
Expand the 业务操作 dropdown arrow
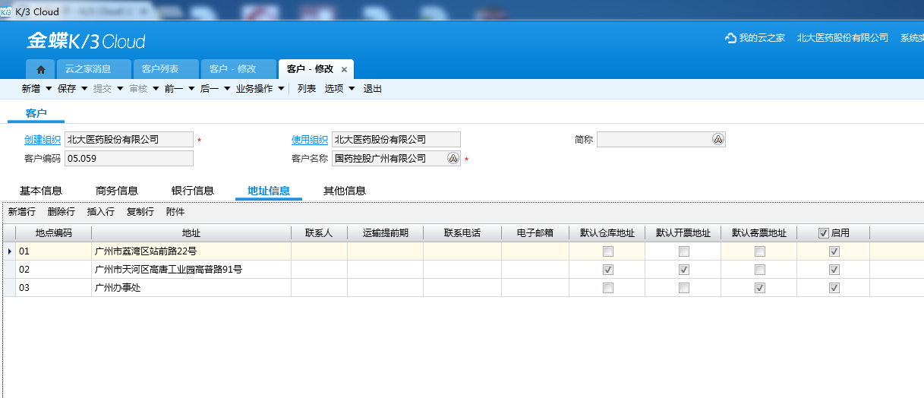(281, 89)
